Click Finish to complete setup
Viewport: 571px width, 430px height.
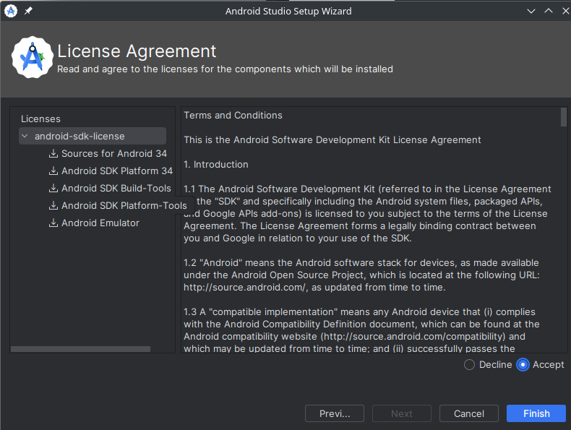536,413
